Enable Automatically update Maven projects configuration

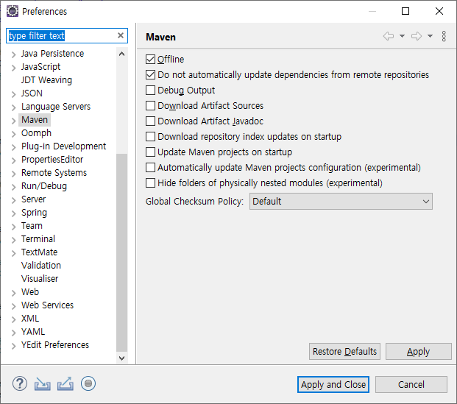coord(150,167)
